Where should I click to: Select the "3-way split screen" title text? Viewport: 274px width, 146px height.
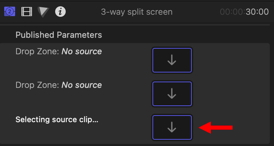pos(137,12)
